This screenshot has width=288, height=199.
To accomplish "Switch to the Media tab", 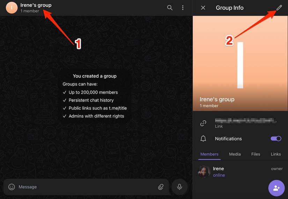I will (x=235, y=154).
